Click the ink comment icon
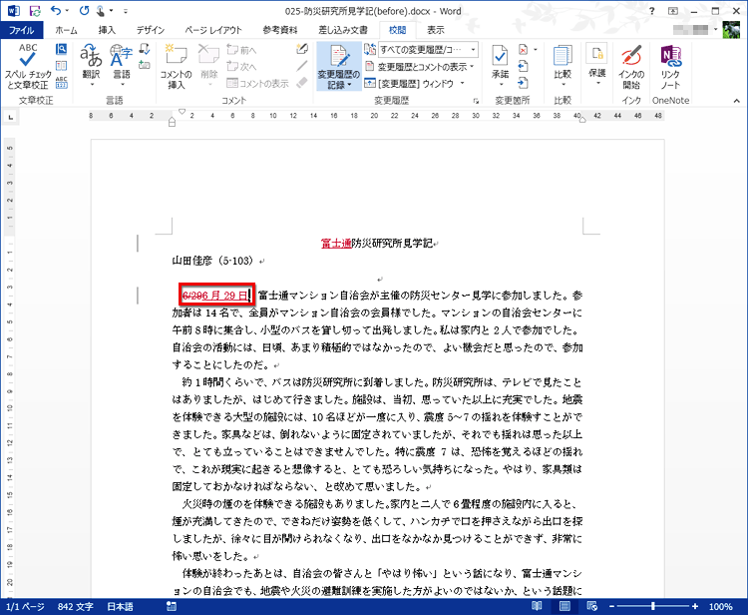Image resolution: width=748 pixels, height=615 pixels. (x=301, y=49)
